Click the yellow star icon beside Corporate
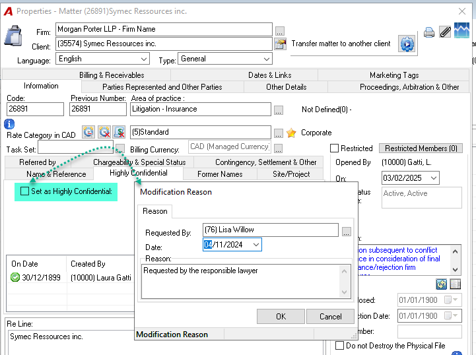The image size is (476, 355). click(291, 133)
